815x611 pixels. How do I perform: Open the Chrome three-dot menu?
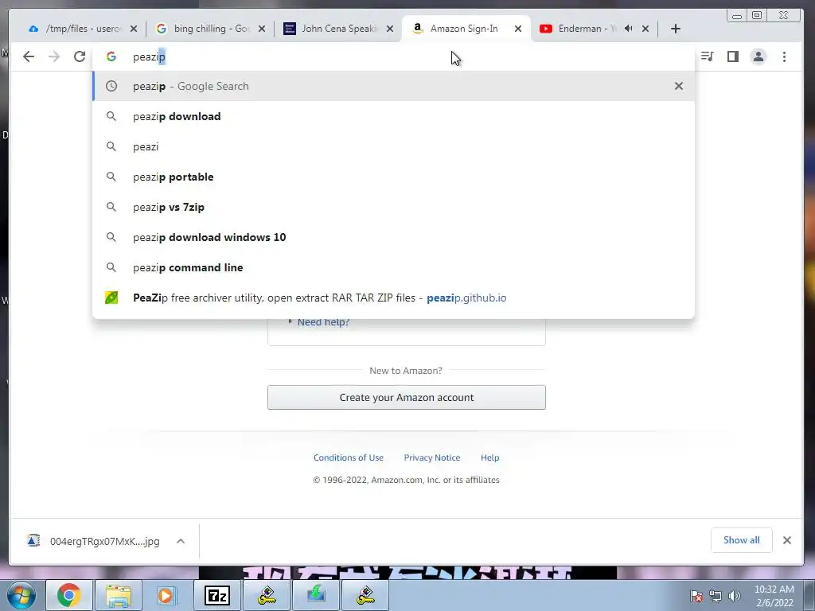(x=784, y=56)
